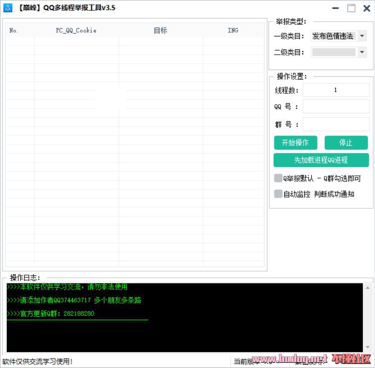The image size is (375, 368).
Task: Minimize the QQ report tool window
Action: coord(335,8)
